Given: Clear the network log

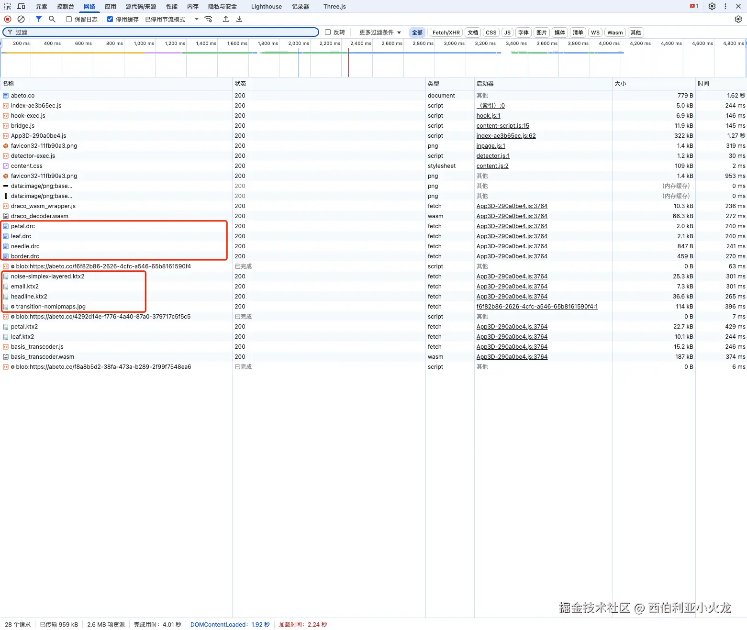Looking at the screenshot, I should (x=21, y=19).
